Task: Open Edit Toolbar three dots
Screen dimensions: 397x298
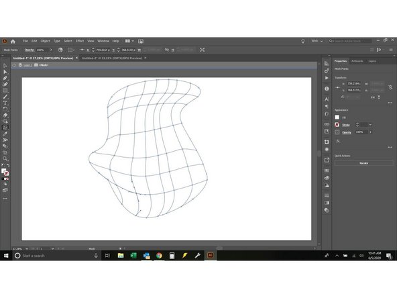Action: [x=5, y=199]
